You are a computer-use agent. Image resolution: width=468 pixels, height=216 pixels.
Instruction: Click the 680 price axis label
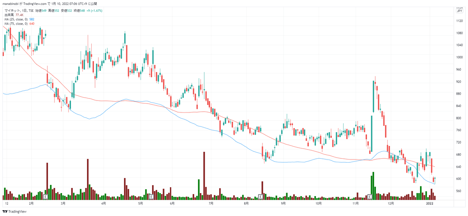459,155
